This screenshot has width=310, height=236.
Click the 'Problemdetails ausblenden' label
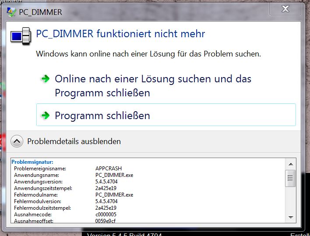pyautogui.click(x=74, y=141)
